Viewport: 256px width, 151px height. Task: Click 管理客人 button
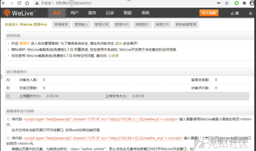82,24
